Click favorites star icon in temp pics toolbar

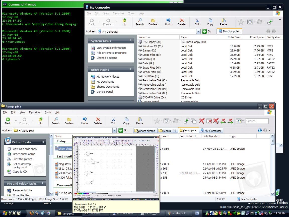coord(157,121)
